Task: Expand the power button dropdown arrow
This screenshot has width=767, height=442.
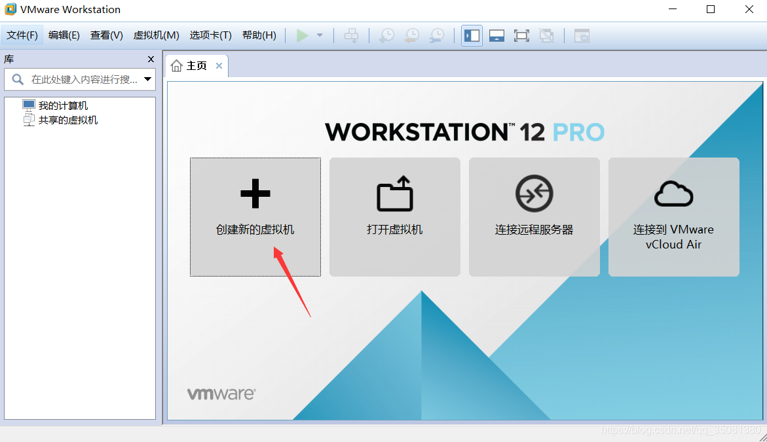Action: [x=319, y=35]
